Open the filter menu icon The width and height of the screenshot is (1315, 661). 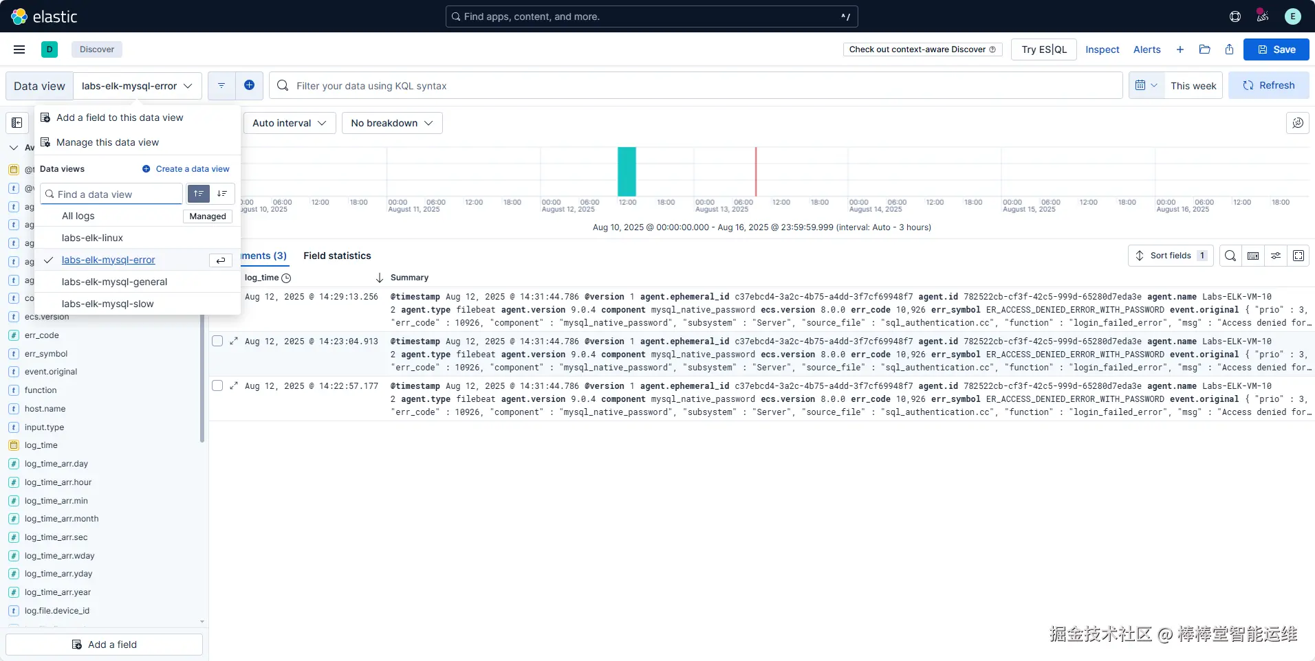pyautogui.click(x=221, y=85)
